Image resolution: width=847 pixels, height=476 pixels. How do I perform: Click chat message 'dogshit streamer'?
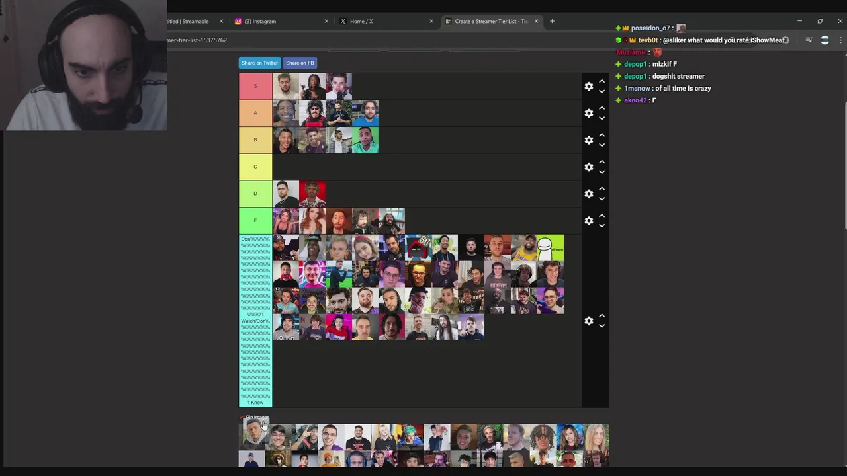(x=678, y=76)
